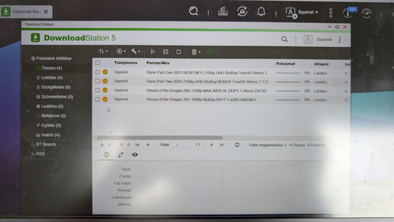The image size is (394, 222).
Task: Select Gyökér (0) filter
Action: (x=49, y=125)
